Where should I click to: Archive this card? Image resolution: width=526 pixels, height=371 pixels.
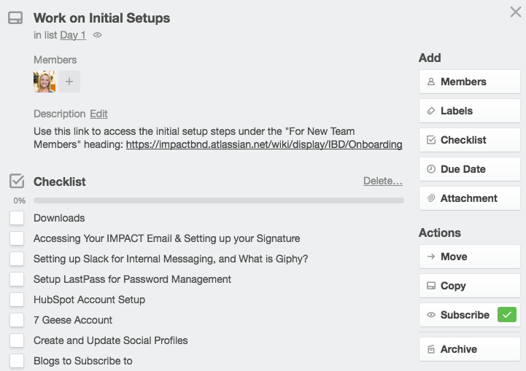(469, 349)
